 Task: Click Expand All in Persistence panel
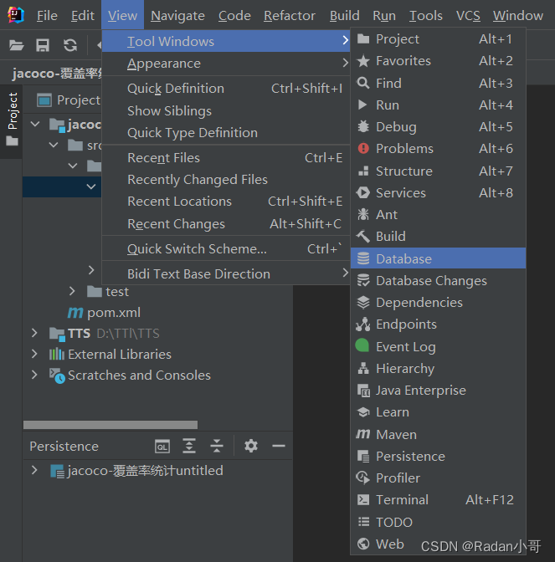[x=189, y=447]
